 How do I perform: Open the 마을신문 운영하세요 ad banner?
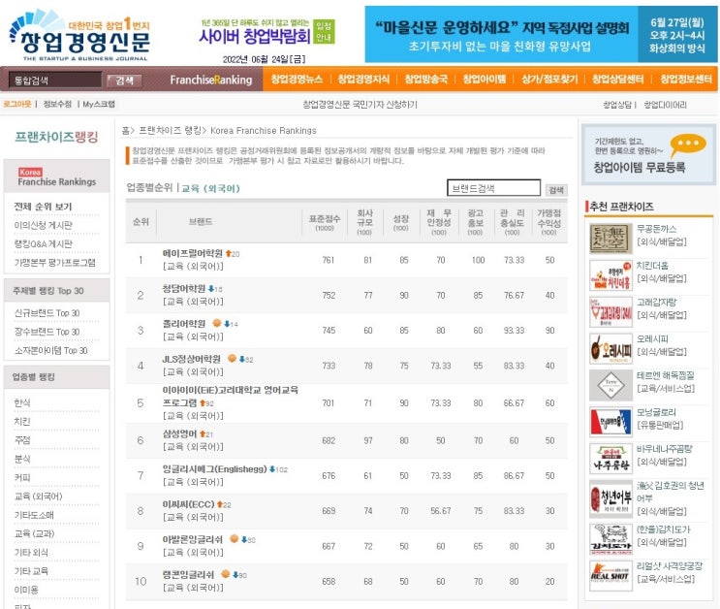tap(541, 35)
